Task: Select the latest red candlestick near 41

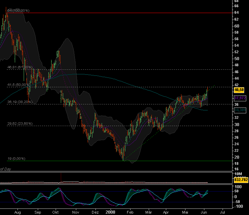Action: pos(207,90)
